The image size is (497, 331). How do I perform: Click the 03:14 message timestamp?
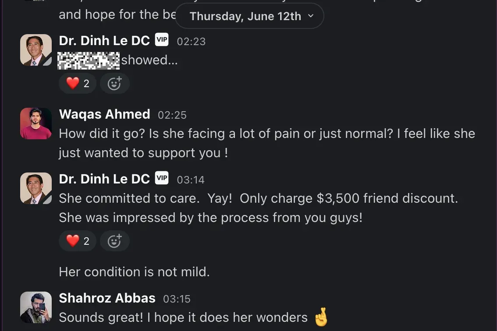click(x=191, y=180)
